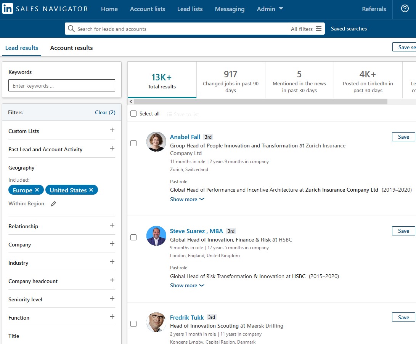Clear the two applied filters

(x=105, y=112)
